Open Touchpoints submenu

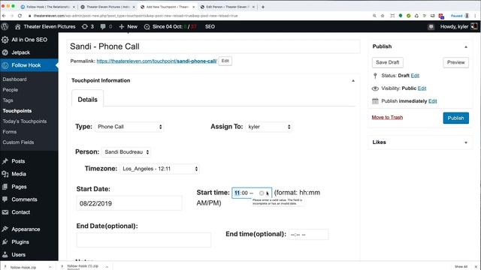17,111
